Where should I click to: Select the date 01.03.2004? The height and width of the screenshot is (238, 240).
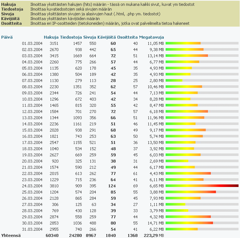32,43
